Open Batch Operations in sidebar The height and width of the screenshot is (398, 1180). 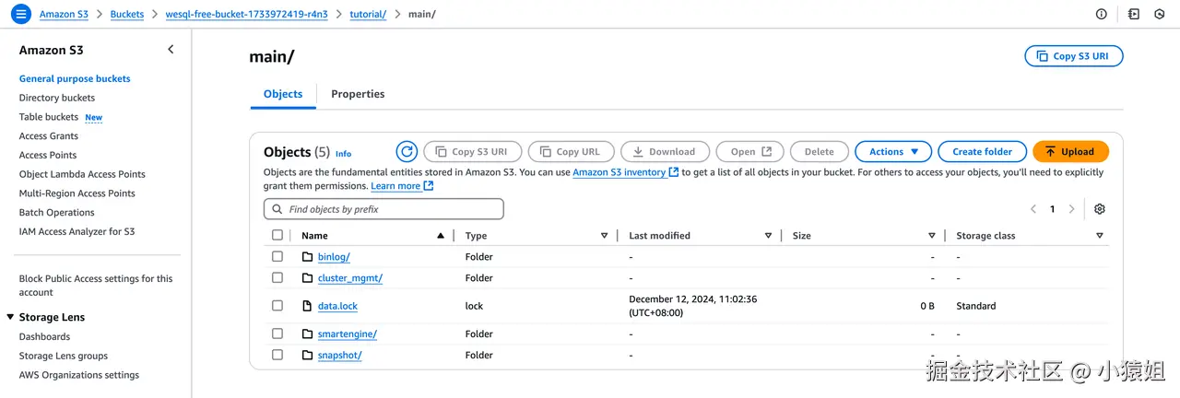[57, 213]
